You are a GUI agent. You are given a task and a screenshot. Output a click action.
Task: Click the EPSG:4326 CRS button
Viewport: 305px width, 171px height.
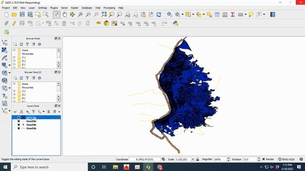[286, 159]
